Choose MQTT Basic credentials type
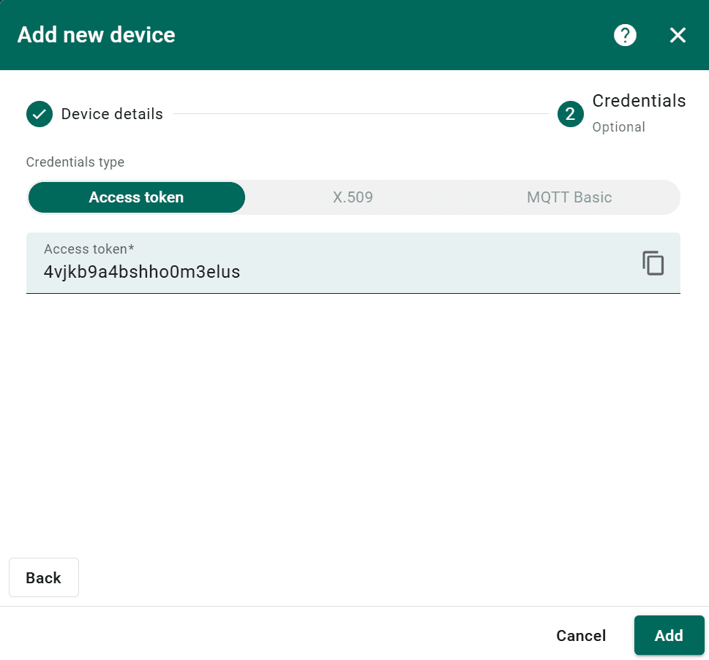The width and height of the screenshot is (709, 660). click(569, 197)
